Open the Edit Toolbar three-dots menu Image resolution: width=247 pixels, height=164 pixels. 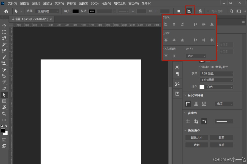(4, 120)
